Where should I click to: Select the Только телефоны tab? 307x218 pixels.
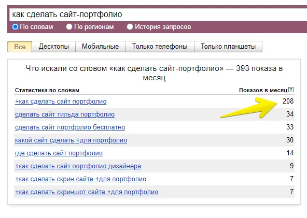click(160, 47)
